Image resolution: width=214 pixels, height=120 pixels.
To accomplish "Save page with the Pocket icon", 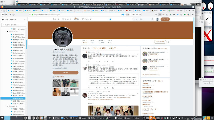I will coord(137,15).
